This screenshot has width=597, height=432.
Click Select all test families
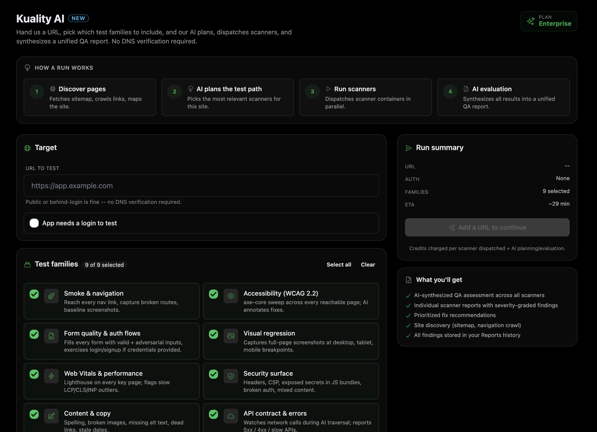339,265
